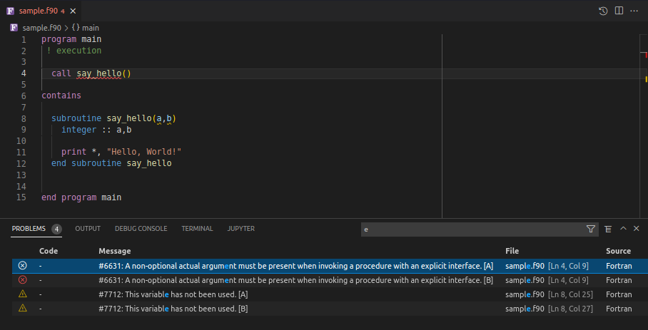Switch to the sample.f90 editor tab
The width and height of the screenshot is (648, 330).
41,11
